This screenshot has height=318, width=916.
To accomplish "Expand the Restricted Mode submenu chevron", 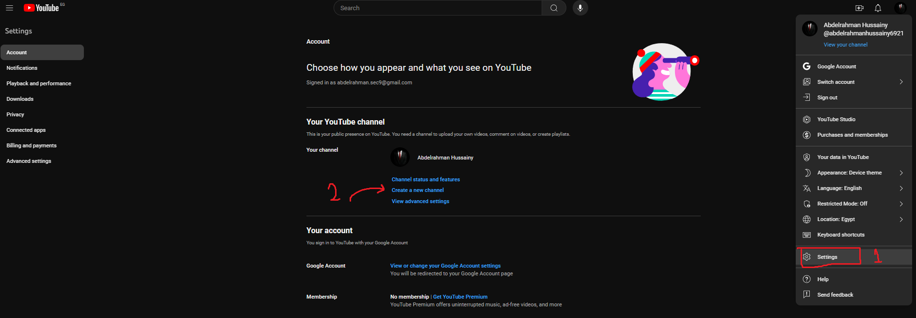I will [x=901, y=204].
